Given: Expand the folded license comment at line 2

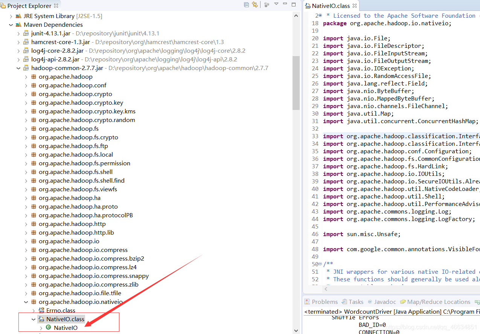Looking at the screenshot, I should [319, 15].
